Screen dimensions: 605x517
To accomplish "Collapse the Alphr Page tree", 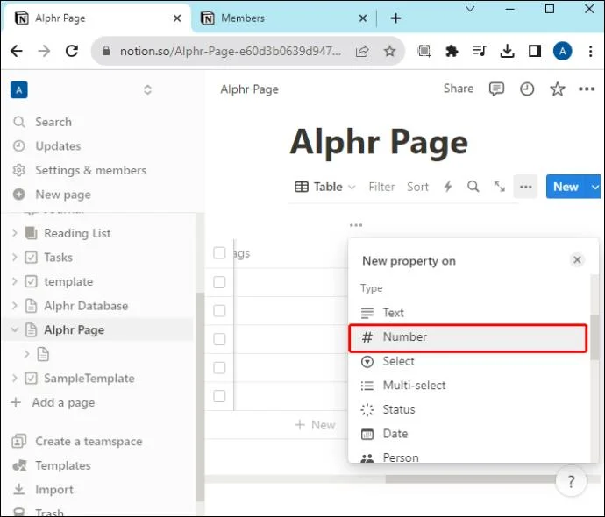I will coord(14,329).
